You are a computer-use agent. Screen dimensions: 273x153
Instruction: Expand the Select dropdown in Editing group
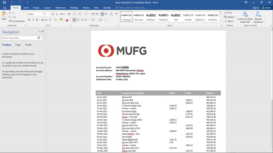point(230,21)
